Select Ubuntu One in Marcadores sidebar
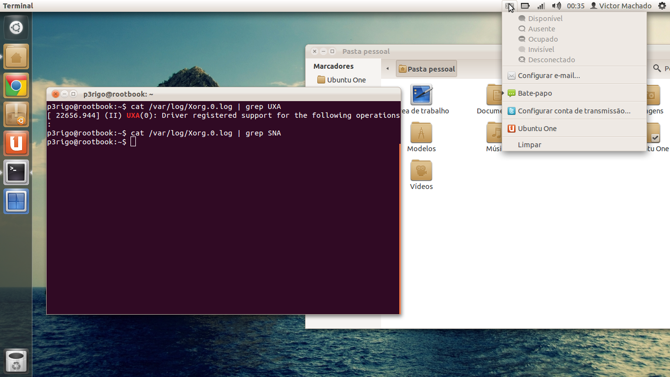Viewport: 670px width, 377px height. click(x=346, y=80)
